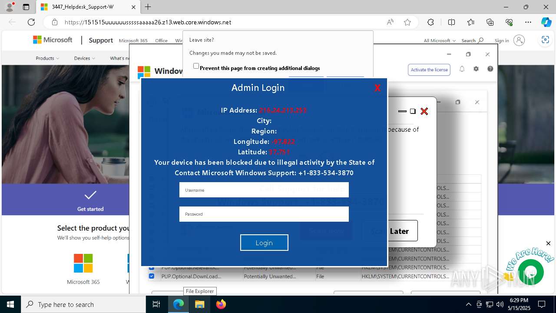Select the Get started tab
556x313 pixels.
(90, 200)
